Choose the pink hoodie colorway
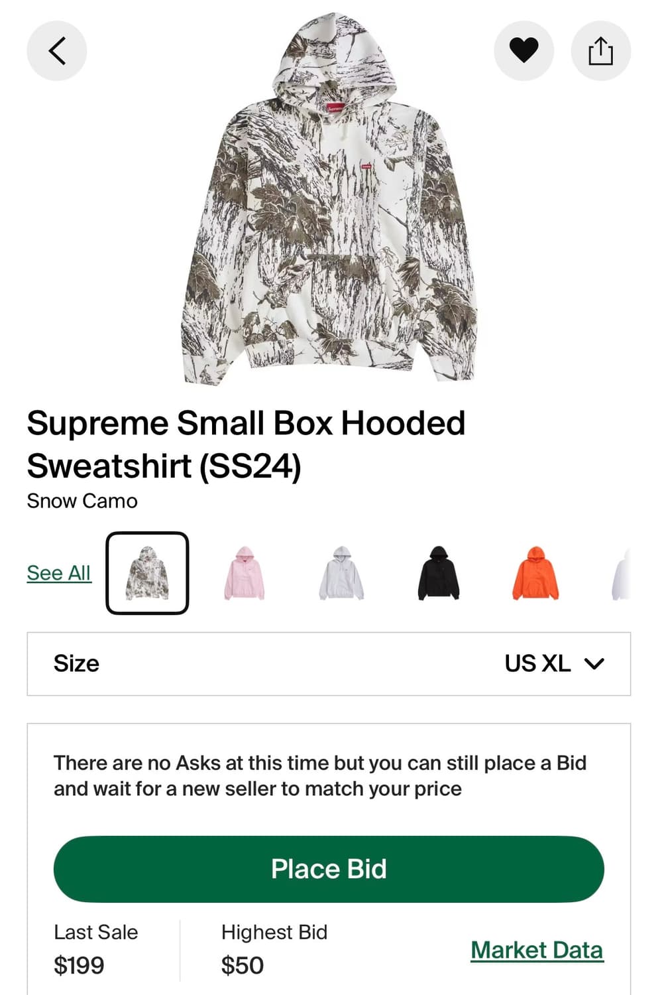Screen dimensions: 658x995 click(x=245, y=573)
